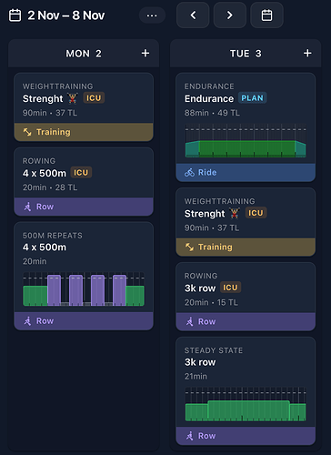This screenshot has width=331, height=455.
Task: Click the ICU badge on Monday Strenght
Action: point(94,98)
